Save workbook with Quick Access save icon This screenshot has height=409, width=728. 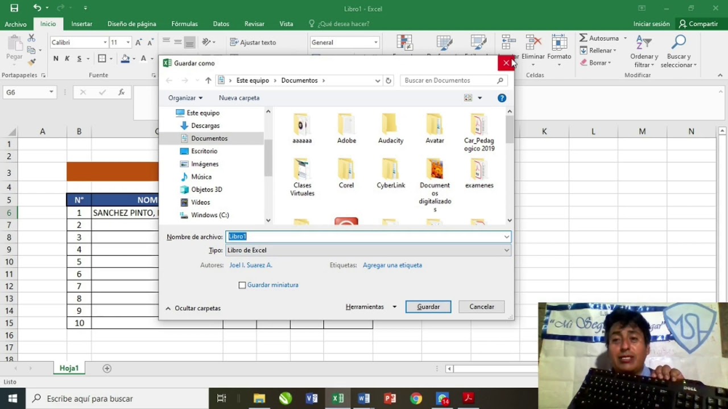coord(14,8)
